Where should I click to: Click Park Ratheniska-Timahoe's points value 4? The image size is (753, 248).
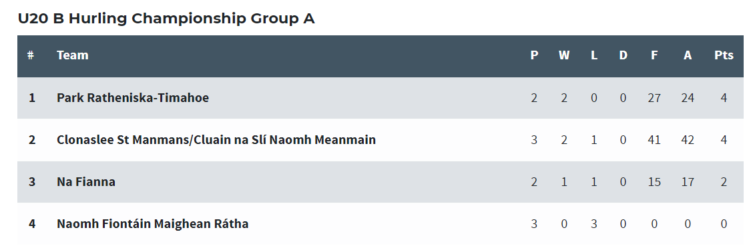tap(724, 98)
